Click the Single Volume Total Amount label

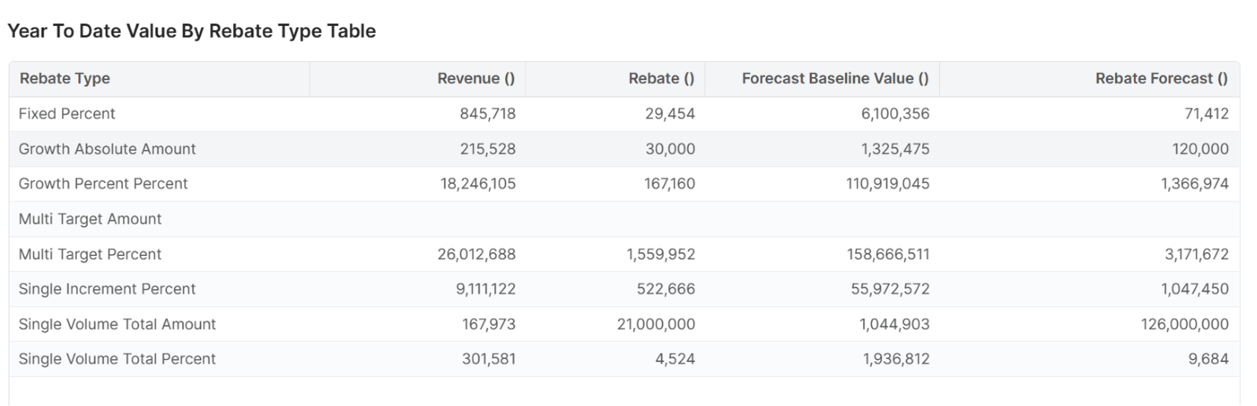click(x=117, y=324)
